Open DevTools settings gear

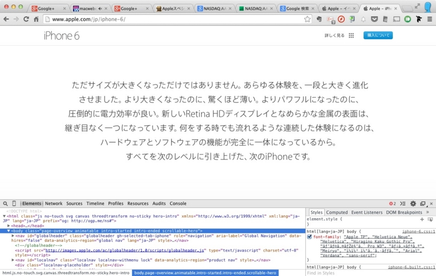[x=413, y=204]
